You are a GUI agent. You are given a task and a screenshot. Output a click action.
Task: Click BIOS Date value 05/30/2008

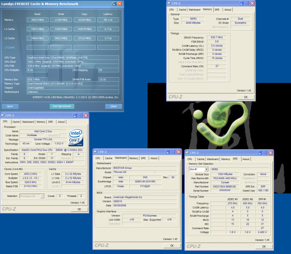point(145,205)
